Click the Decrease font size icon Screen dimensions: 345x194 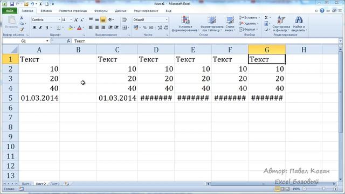point(82,20)
